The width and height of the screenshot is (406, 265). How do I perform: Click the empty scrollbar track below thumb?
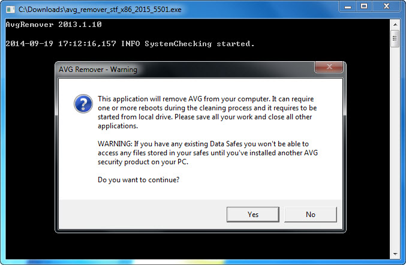point(395,147)
